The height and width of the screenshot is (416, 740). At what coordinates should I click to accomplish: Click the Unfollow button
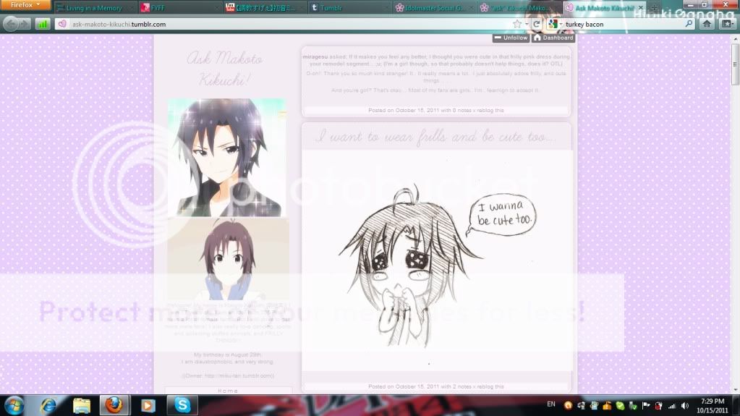[x=511, y=38]
